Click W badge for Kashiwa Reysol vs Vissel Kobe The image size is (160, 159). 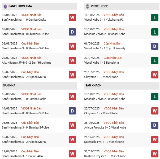click(155, 154)
